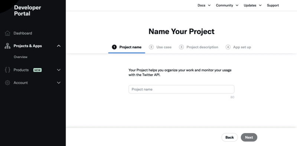Click the step 1 circle icon
The height and width of the screenshot is (146, 297).
click(114, 47)
